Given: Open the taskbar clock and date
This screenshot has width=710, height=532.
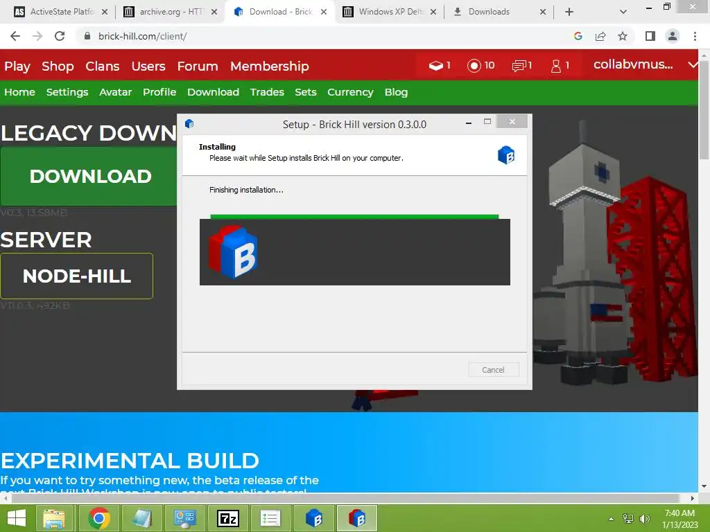Looking at the screenshot, I should 679,518.
